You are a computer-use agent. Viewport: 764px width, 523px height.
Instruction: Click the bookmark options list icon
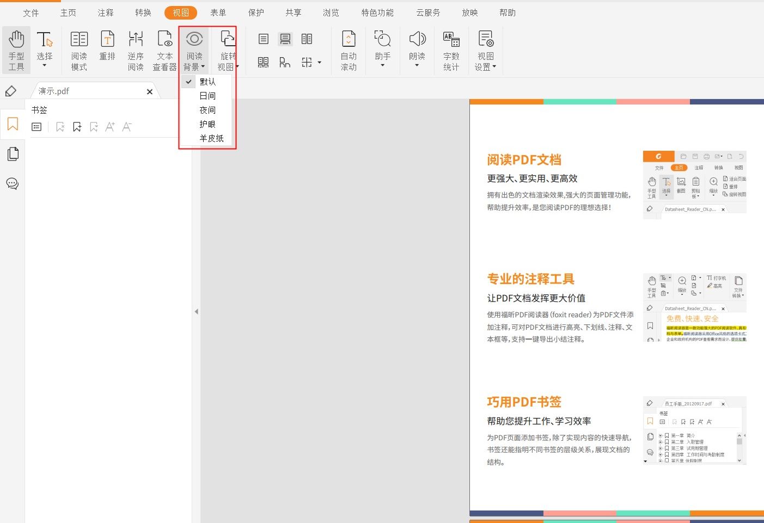[x=36, y=127]
